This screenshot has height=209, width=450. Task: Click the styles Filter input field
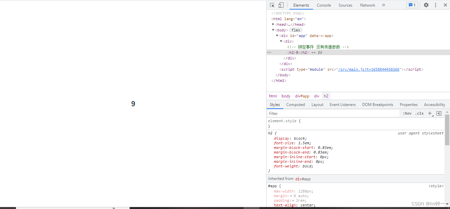click(x=333, y=113)
